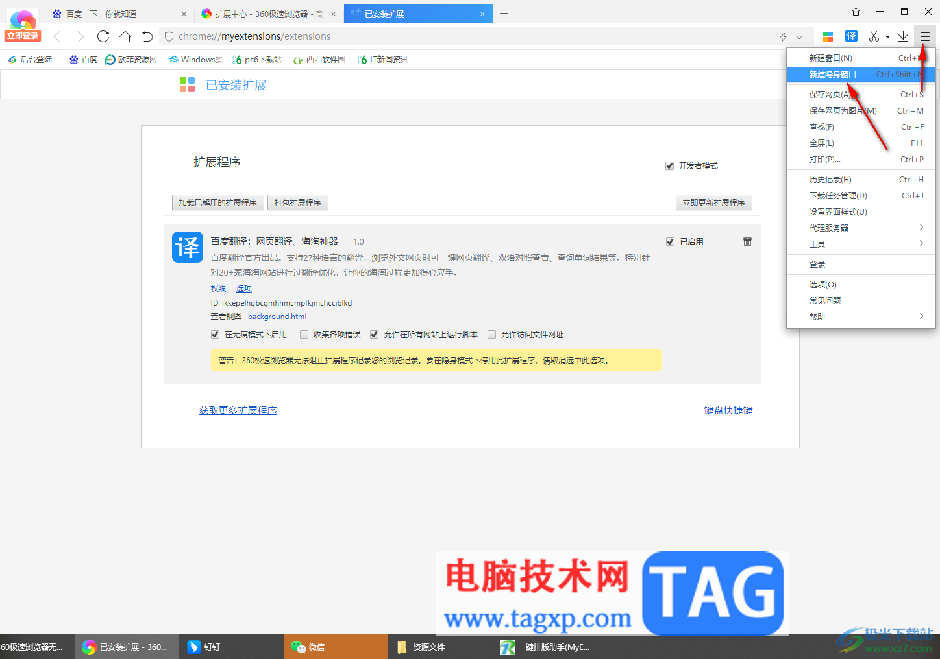Open the 欧菲资源网 bookmark
Screen dimensions: 940x659
(130, 60)
